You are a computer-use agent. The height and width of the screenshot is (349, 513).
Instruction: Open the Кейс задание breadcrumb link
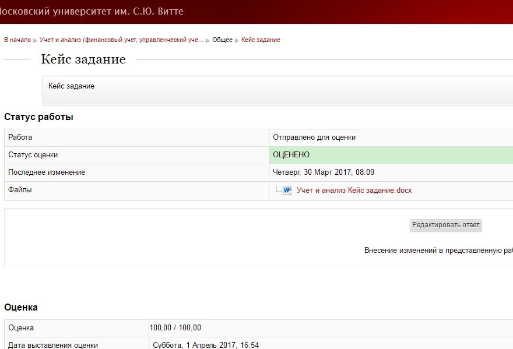click(261, 40)
